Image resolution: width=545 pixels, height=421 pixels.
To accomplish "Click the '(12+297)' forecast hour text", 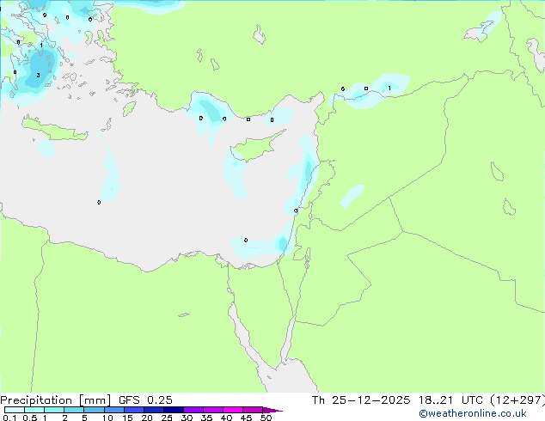I will pyautogui.click(x=517, y=400).
